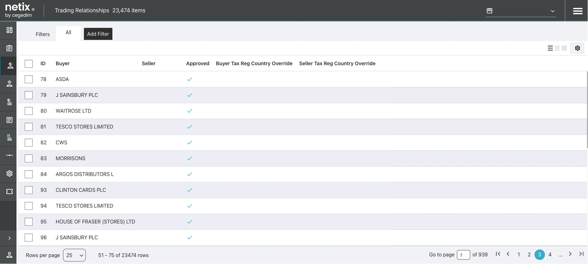The width and height of the screenshot is (588, 264).
Task: Select the compact row density icon
Action: pos(564,48)
